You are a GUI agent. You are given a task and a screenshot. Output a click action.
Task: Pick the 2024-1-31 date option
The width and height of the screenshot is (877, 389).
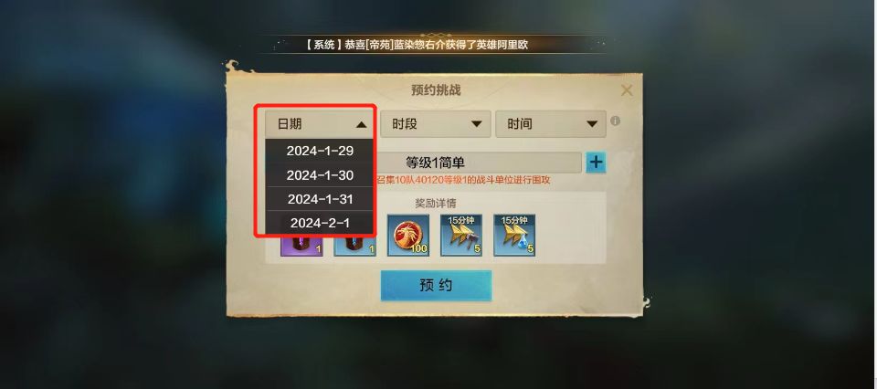[320, 199]
